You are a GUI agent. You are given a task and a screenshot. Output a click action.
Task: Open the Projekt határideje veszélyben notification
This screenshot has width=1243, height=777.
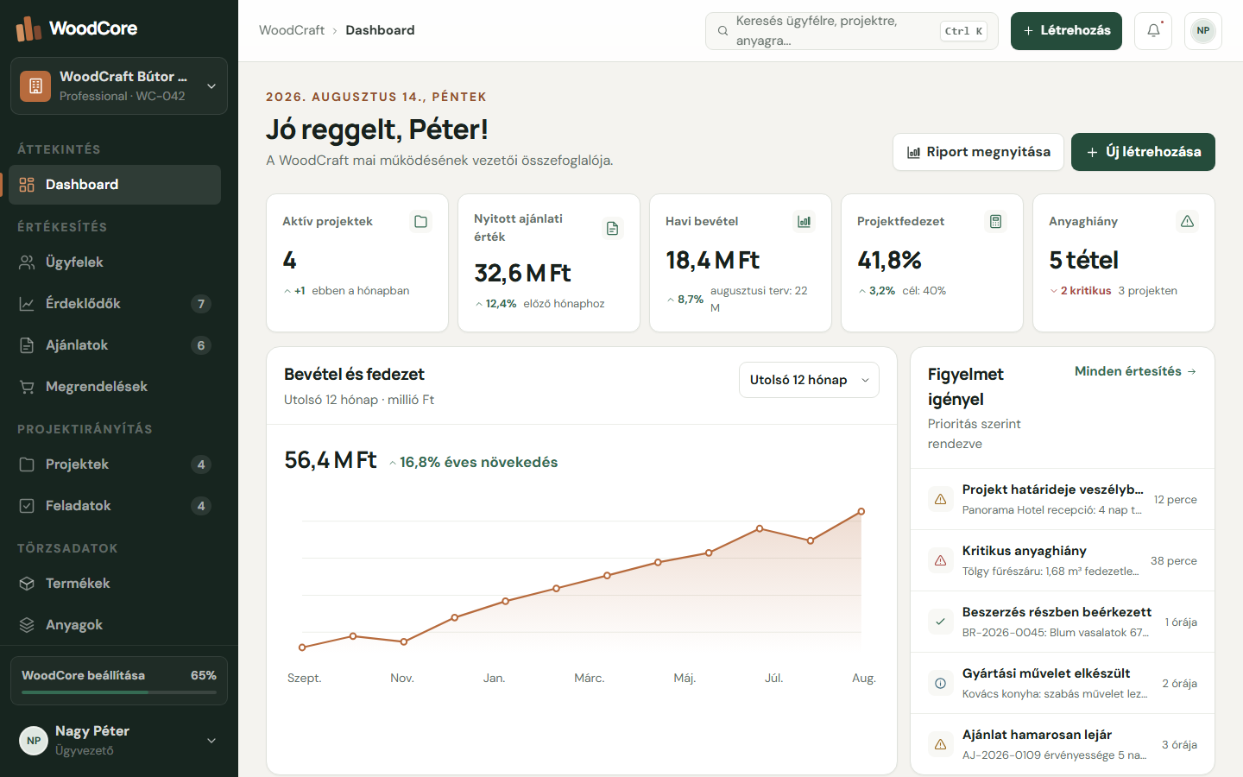pos(1063,499)
